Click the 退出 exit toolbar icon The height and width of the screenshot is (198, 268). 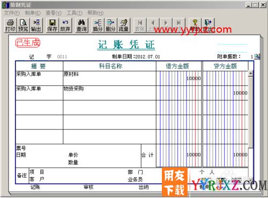[208, 25]
